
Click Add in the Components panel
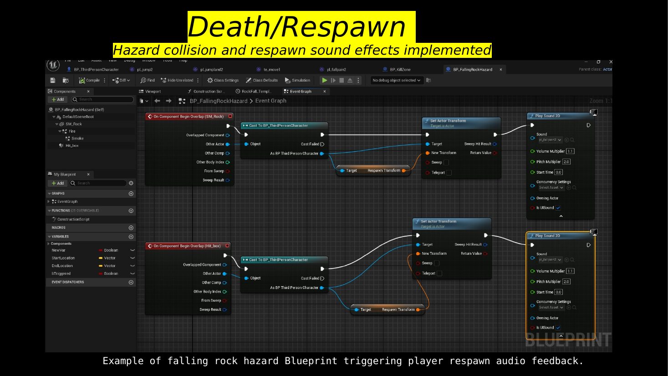(58, 99)
